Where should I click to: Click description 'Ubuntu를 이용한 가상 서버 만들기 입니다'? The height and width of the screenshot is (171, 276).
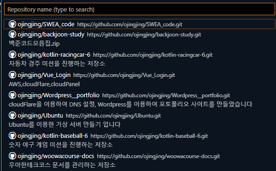tap(65, 124)
